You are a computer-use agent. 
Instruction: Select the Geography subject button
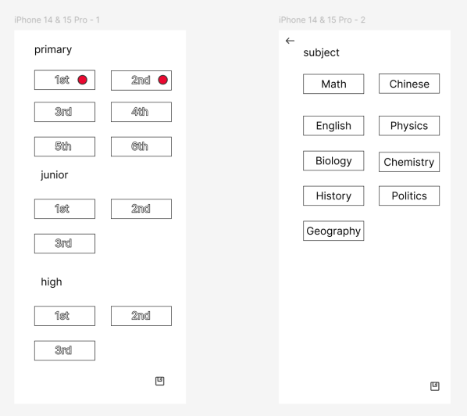click(x=333, y=231)
